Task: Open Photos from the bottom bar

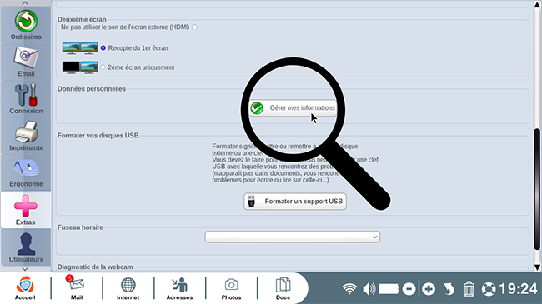Action: [231, 288]
